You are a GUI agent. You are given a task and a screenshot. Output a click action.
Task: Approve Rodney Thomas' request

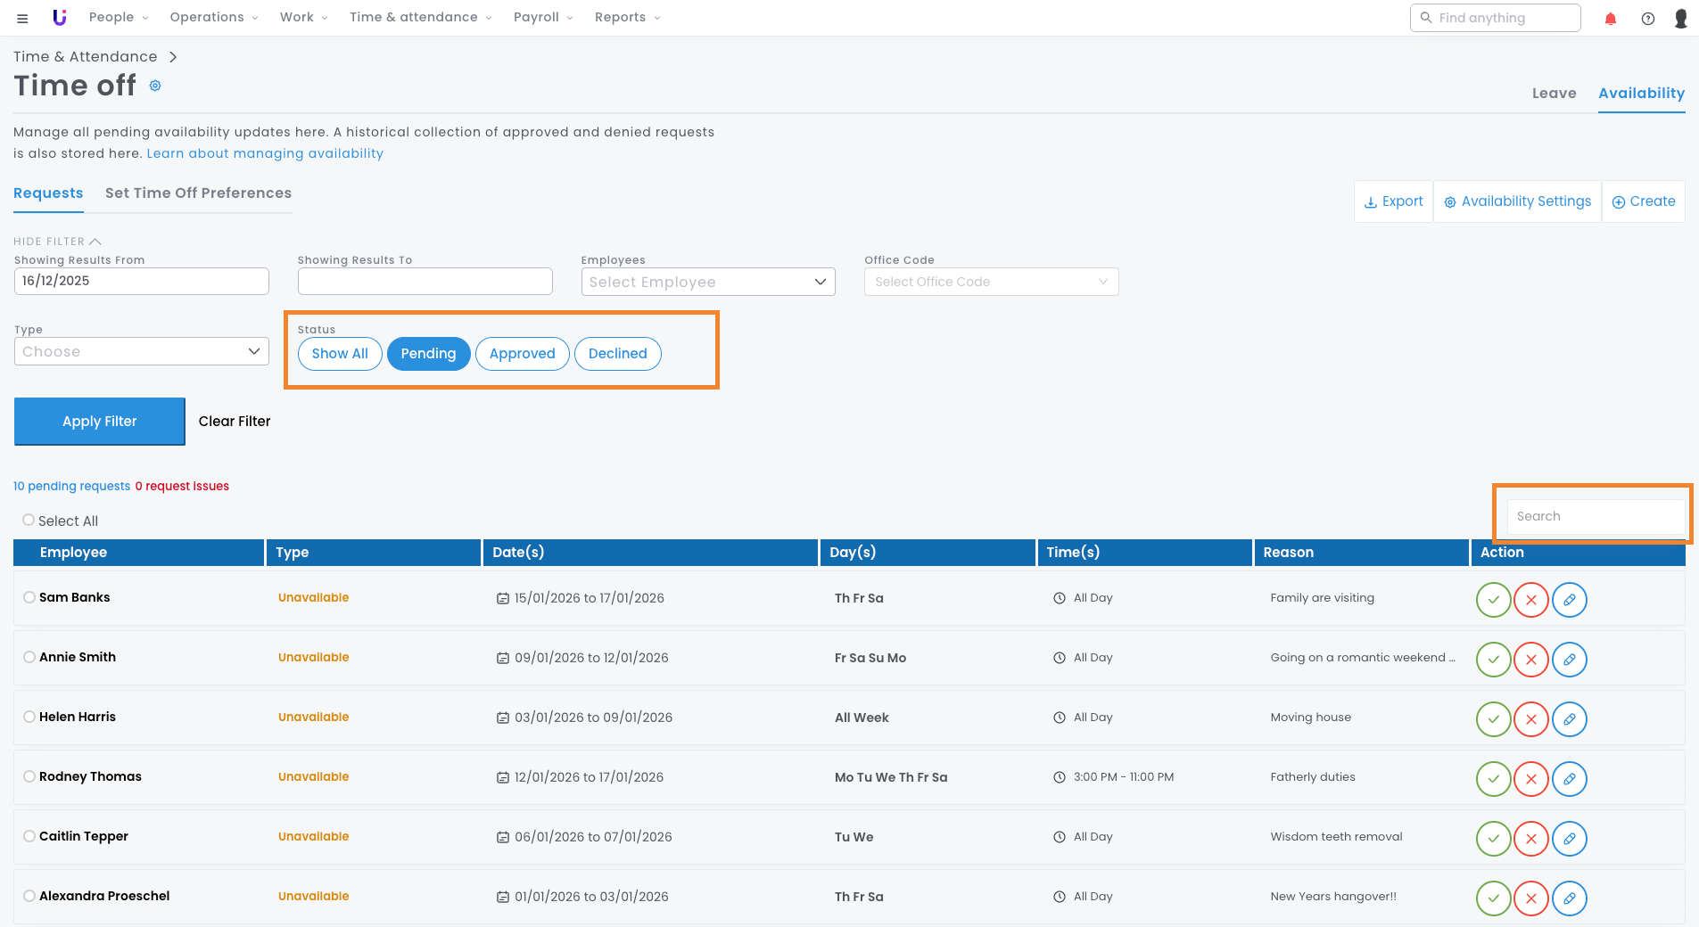coord(1494,778)
